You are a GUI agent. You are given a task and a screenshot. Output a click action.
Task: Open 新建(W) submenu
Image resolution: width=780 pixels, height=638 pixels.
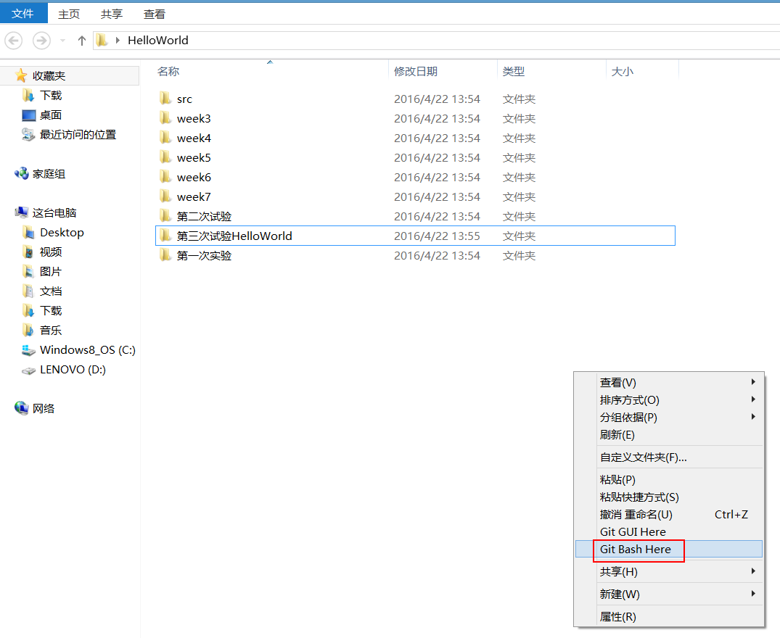coord(670,594)
